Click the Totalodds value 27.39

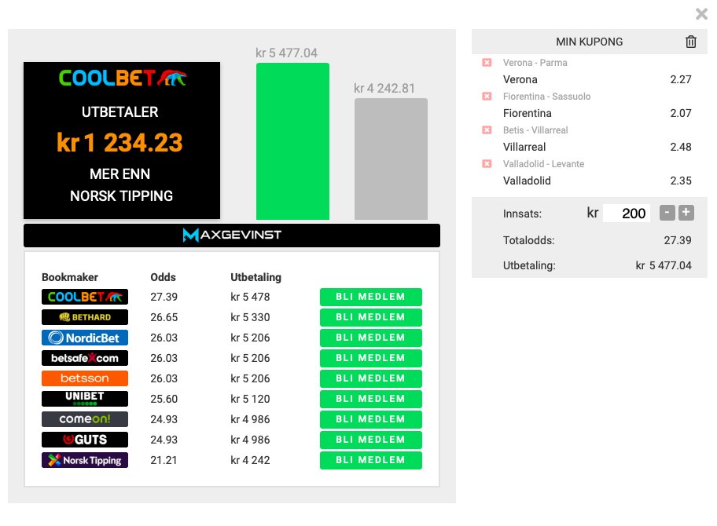pyautogui.click(x=678, y=240)
